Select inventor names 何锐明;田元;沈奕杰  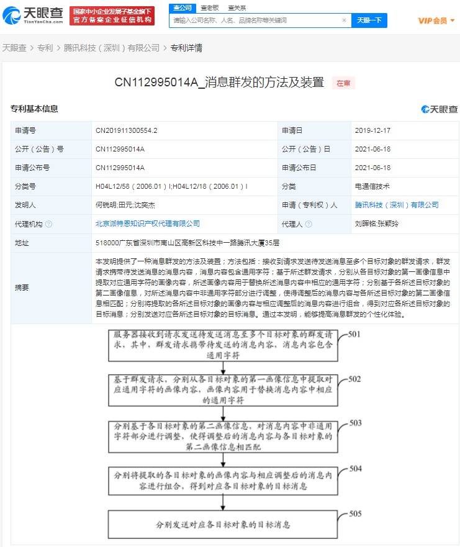125,205
